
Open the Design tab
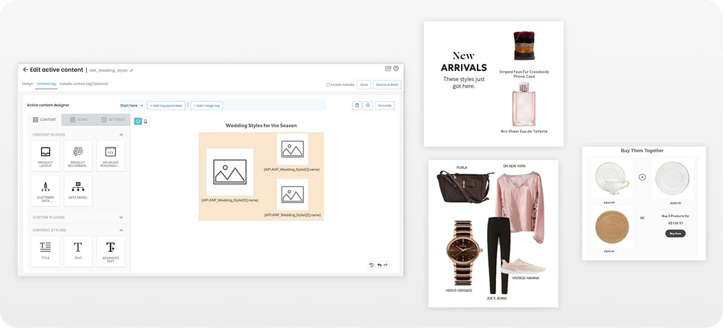(x=28, y=83)
